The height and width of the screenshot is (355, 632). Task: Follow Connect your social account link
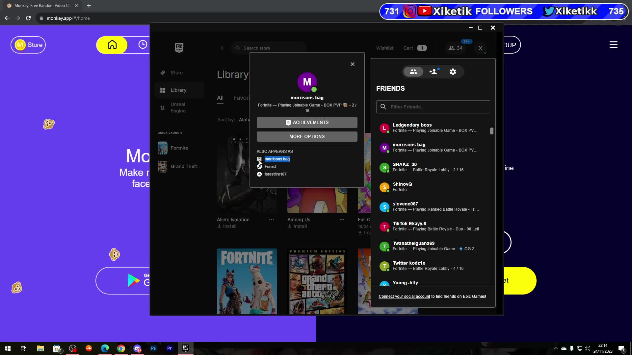coord(404,296)
